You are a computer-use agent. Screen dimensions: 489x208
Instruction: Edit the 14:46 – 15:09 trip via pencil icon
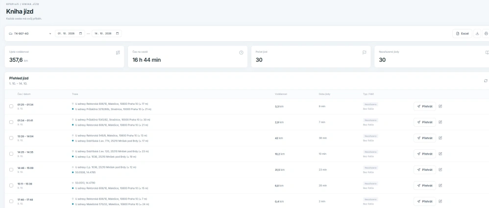click(x=440, y=170)
